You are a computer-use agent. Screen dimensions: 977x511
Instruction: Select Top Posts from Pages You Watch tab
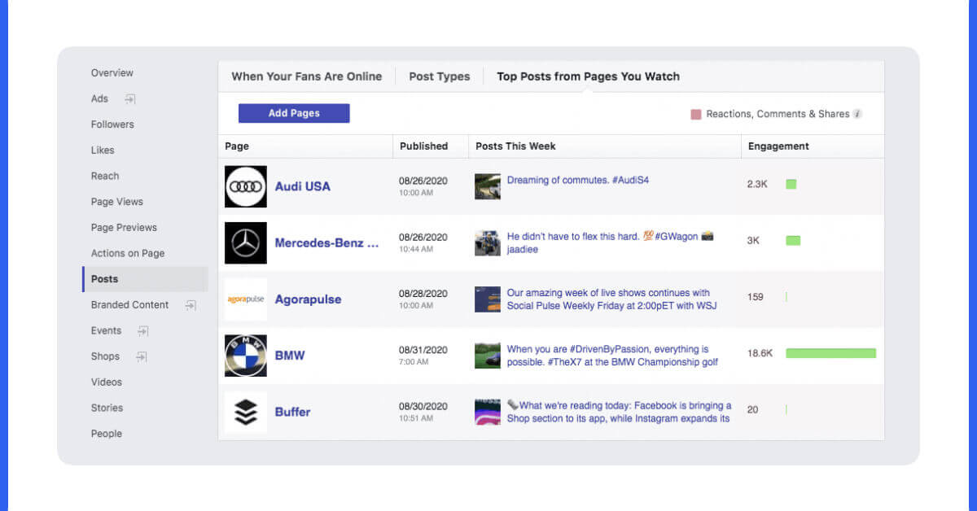point(589,76)
